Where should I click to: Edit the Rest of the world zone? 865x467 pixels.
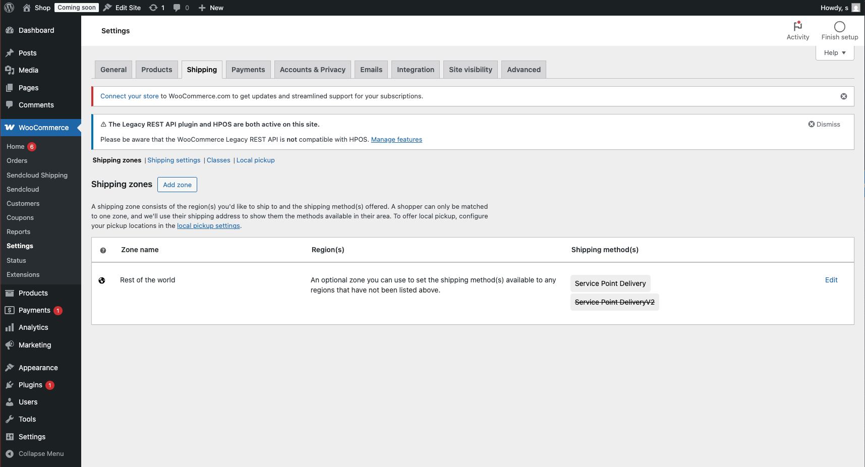tap(831, 280)
